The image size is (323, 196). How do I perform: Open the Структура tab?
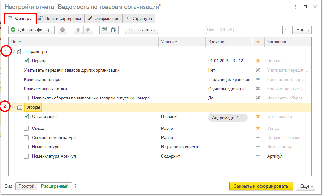(x=139, y=19)
